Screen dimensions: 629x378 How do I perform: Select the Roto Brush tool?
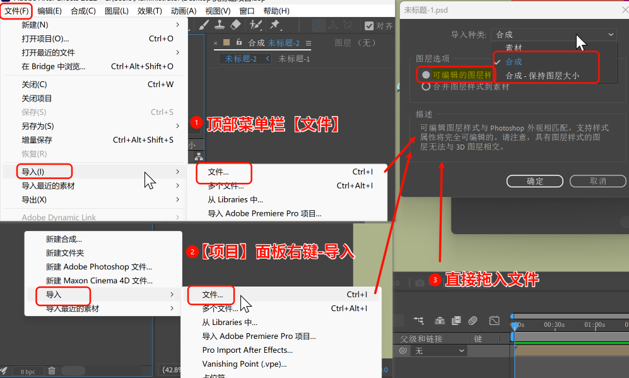[x=255, y=25]
